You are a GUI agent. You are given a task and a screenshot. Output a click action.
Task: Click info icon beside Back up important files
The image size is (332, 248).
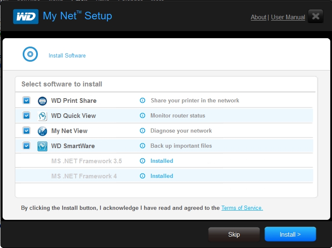(x=142, y=146)
